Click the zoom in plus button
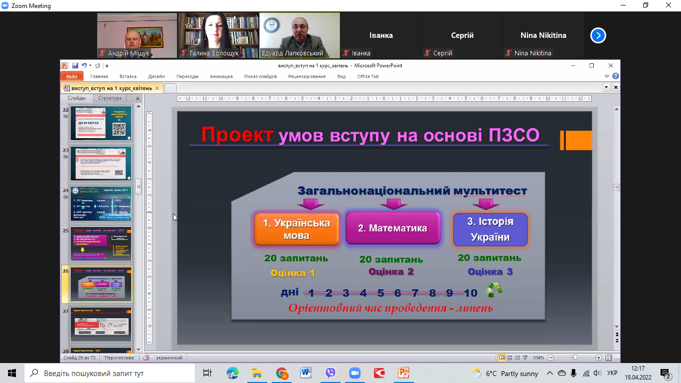The image size is (681, 383). tap(599, 358)
